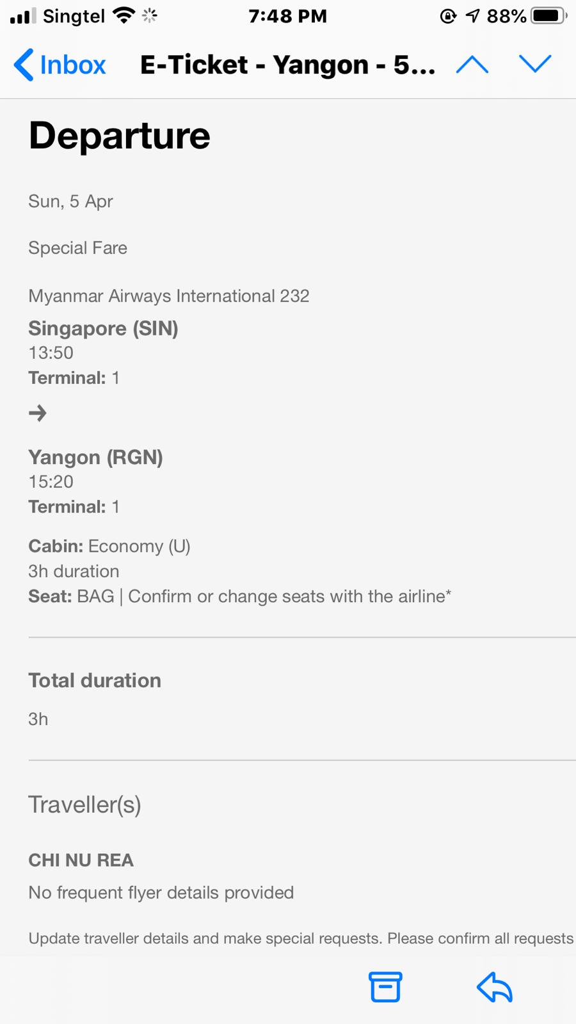Screen dimensions: 576x1024
Task: Tap Yangon (RGN) arrival airport
Action: click(95, 458)
